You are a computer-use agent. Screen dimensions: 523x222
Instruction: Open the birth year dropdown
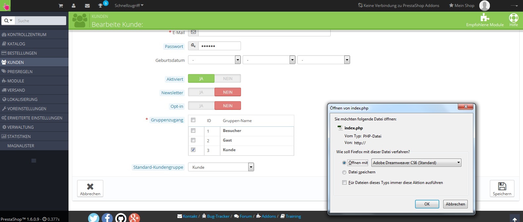coord(323,60)
